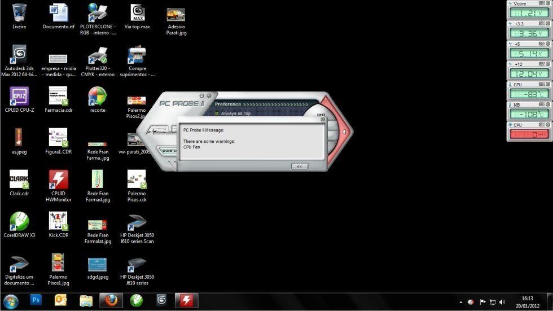Click OK in the PC Probe II warning

[299, 166]
